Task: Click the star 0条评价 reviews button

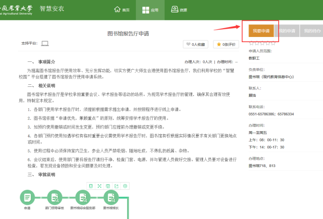Action: click(228, 44)
